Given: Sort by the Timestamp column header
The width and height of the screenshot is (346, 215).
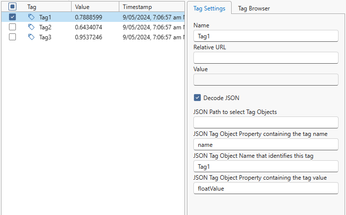Looking at the screenshot, I should [152, 7].
